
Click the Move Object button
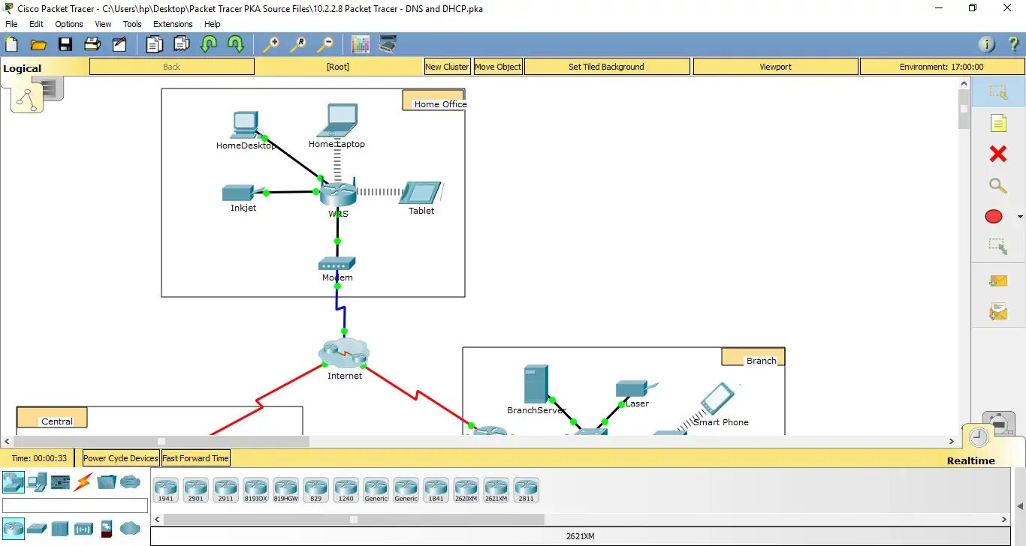(x=498, y=67)
